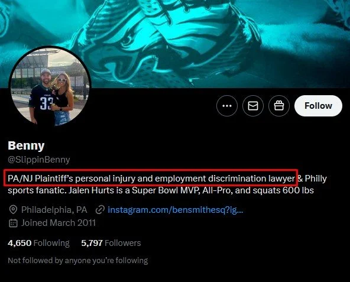Click the gift subscription icon
Screen dimensions: 350x282
tap(279, 106)
